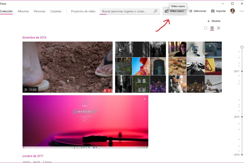Open the Colección tab
Viewport: 244px width, 163px height.
click(x=6, y=11)
